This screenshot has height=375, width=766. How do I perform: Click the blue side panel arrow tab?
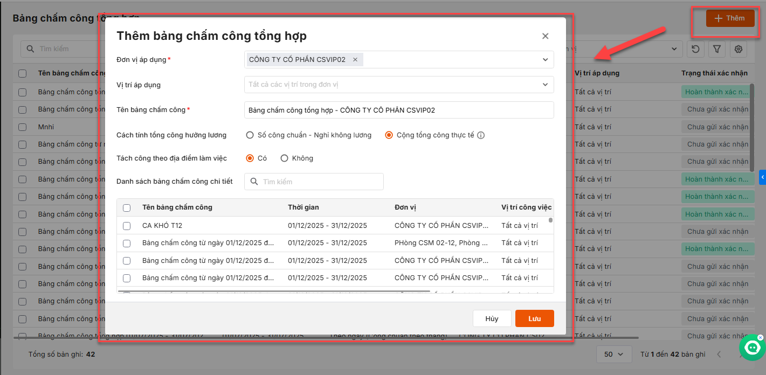point(762,177)
